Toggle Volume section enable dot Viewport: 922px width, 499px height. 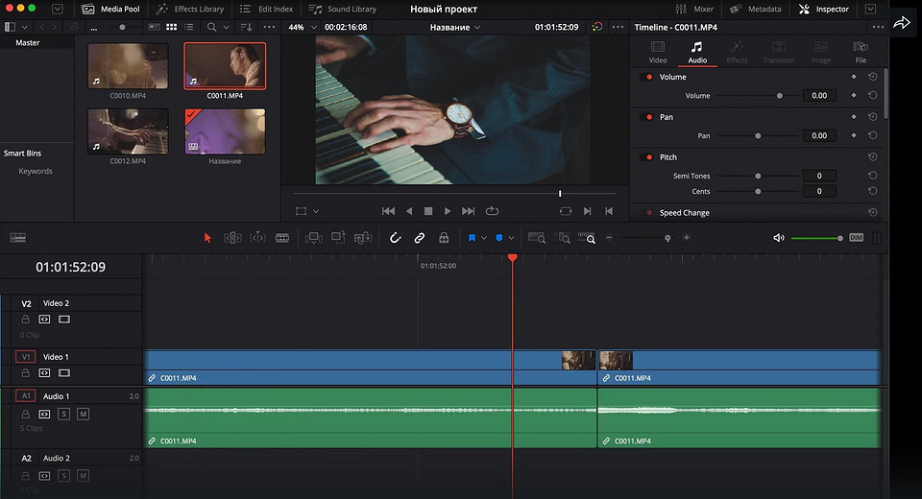coord(649,77)
